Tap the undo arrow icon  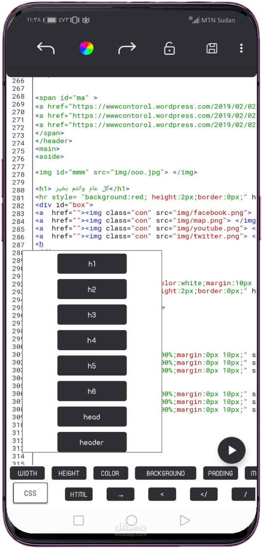click(x=46, y=48)
